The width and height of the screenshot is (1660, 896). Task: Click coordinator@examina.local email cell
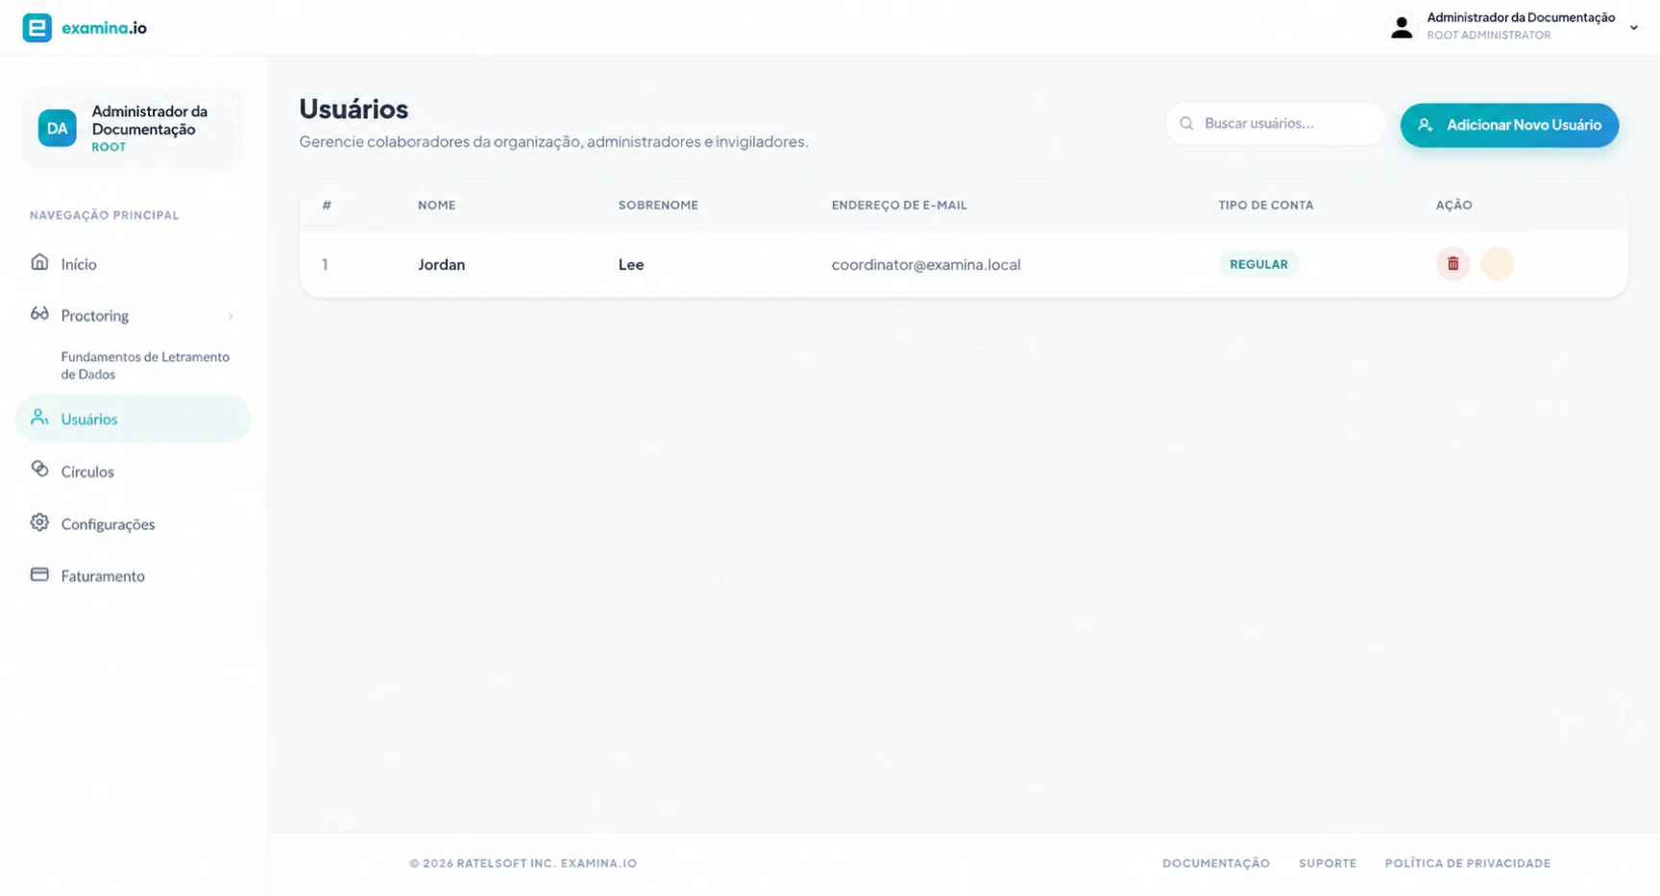[926, 264]
